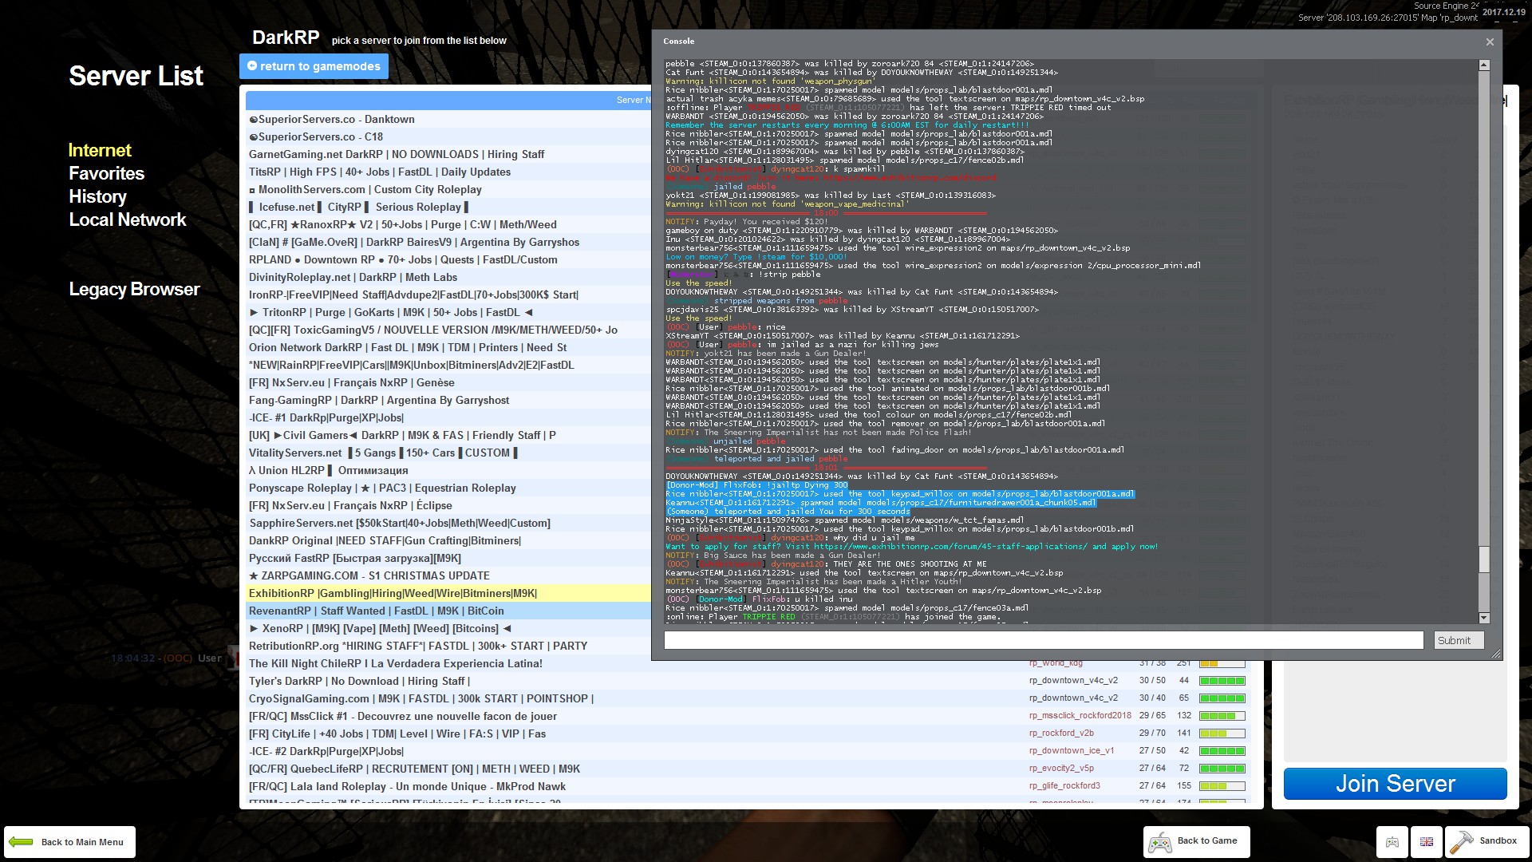Click the gamepad icon on Back to Game
Viewport: 1532px width, 862px height.
[1159, 842]
